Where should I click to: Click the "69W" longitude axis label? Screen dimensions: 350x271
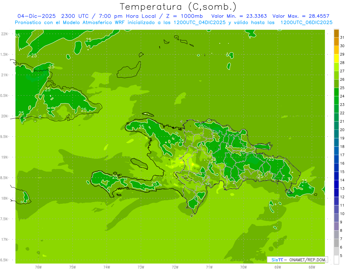point(278,267)
